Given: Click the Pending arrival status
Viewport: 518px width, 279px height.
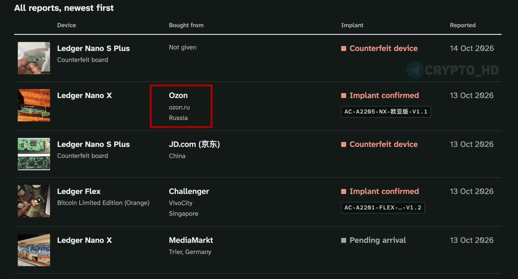Looking at the screenshot, I should click(x=378, y=240).
